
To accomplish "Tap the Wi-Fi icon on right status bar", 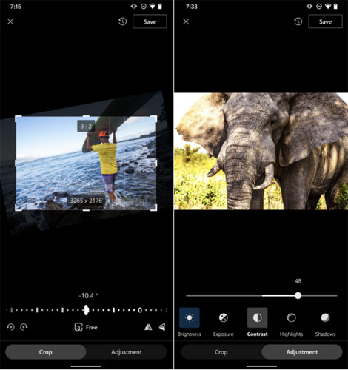I will (x=328, y=7).
